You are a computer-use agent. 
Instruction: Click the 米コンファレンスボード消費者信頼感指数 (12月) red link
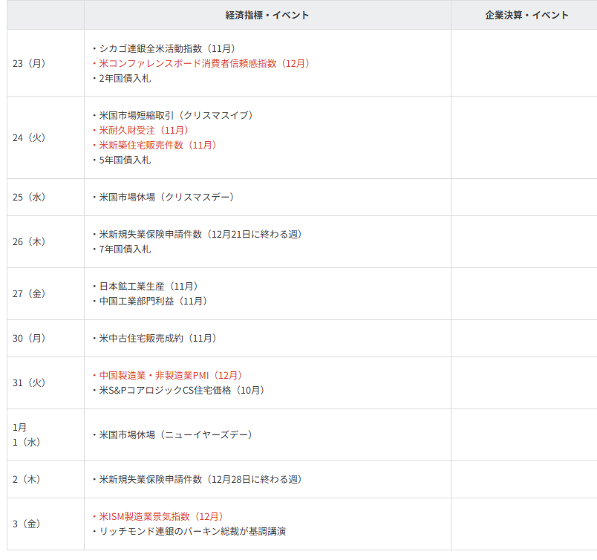pos(204,63)
